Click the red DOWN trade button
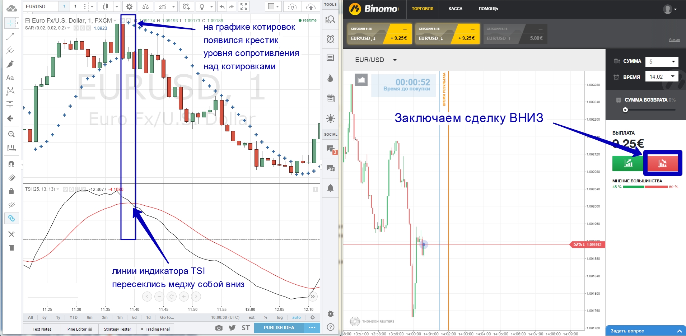686x336 pixels. pyautogui.click(x=662, y=163)
